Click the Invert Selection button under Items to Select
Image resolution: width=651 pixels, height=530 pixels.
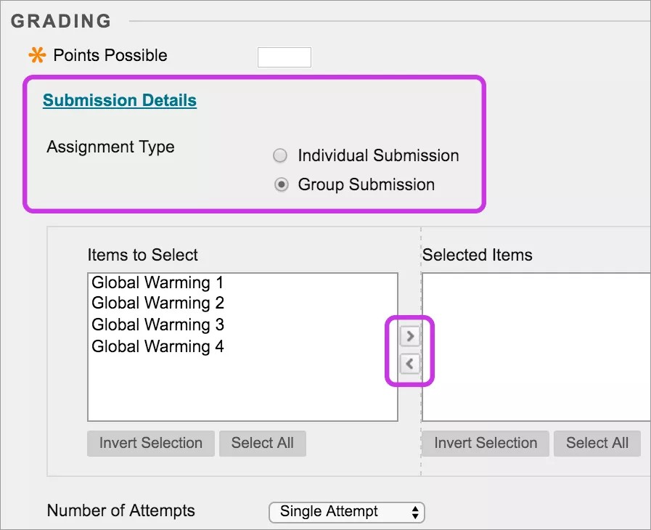click(150, 443)
